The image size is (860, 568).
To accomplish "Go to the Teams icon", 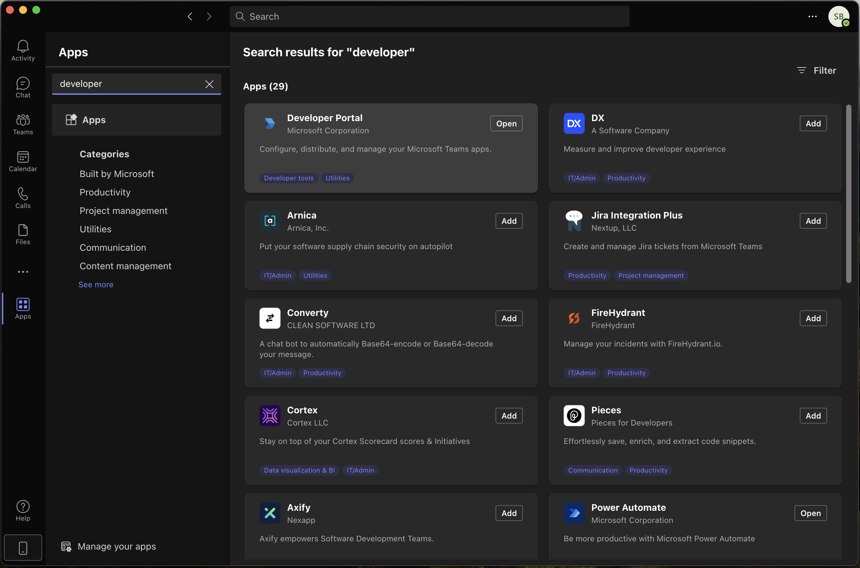I will [x=23, y=124].
